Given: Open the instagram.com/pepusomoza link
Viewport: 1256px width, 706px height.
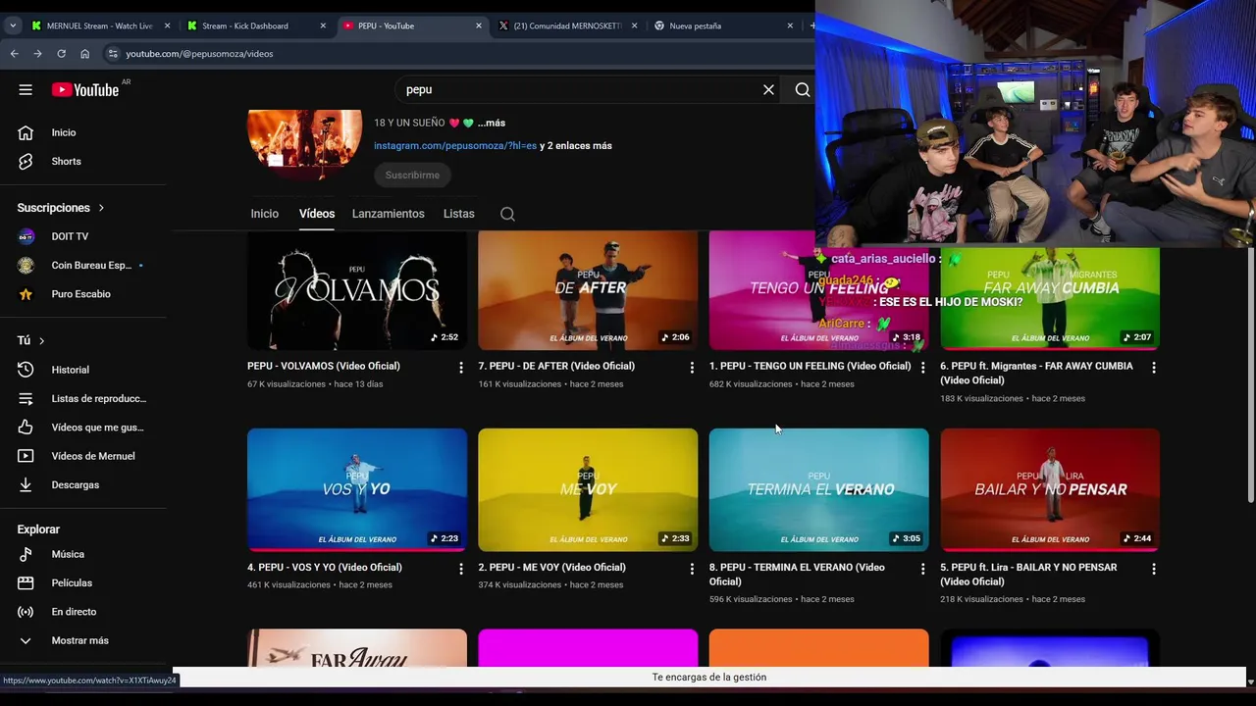Looking at the screenshot, I should (455, 146).
